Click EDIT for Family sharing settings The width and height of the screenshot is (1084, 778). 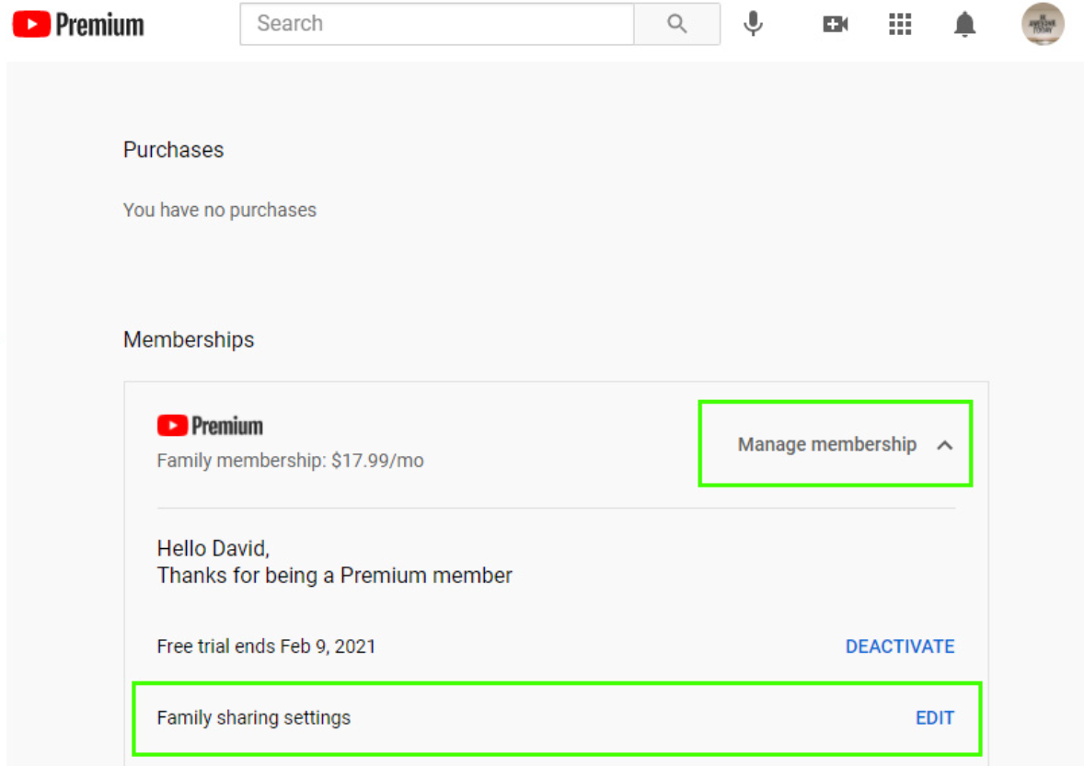pyautogui.click(x=935, y=718)
